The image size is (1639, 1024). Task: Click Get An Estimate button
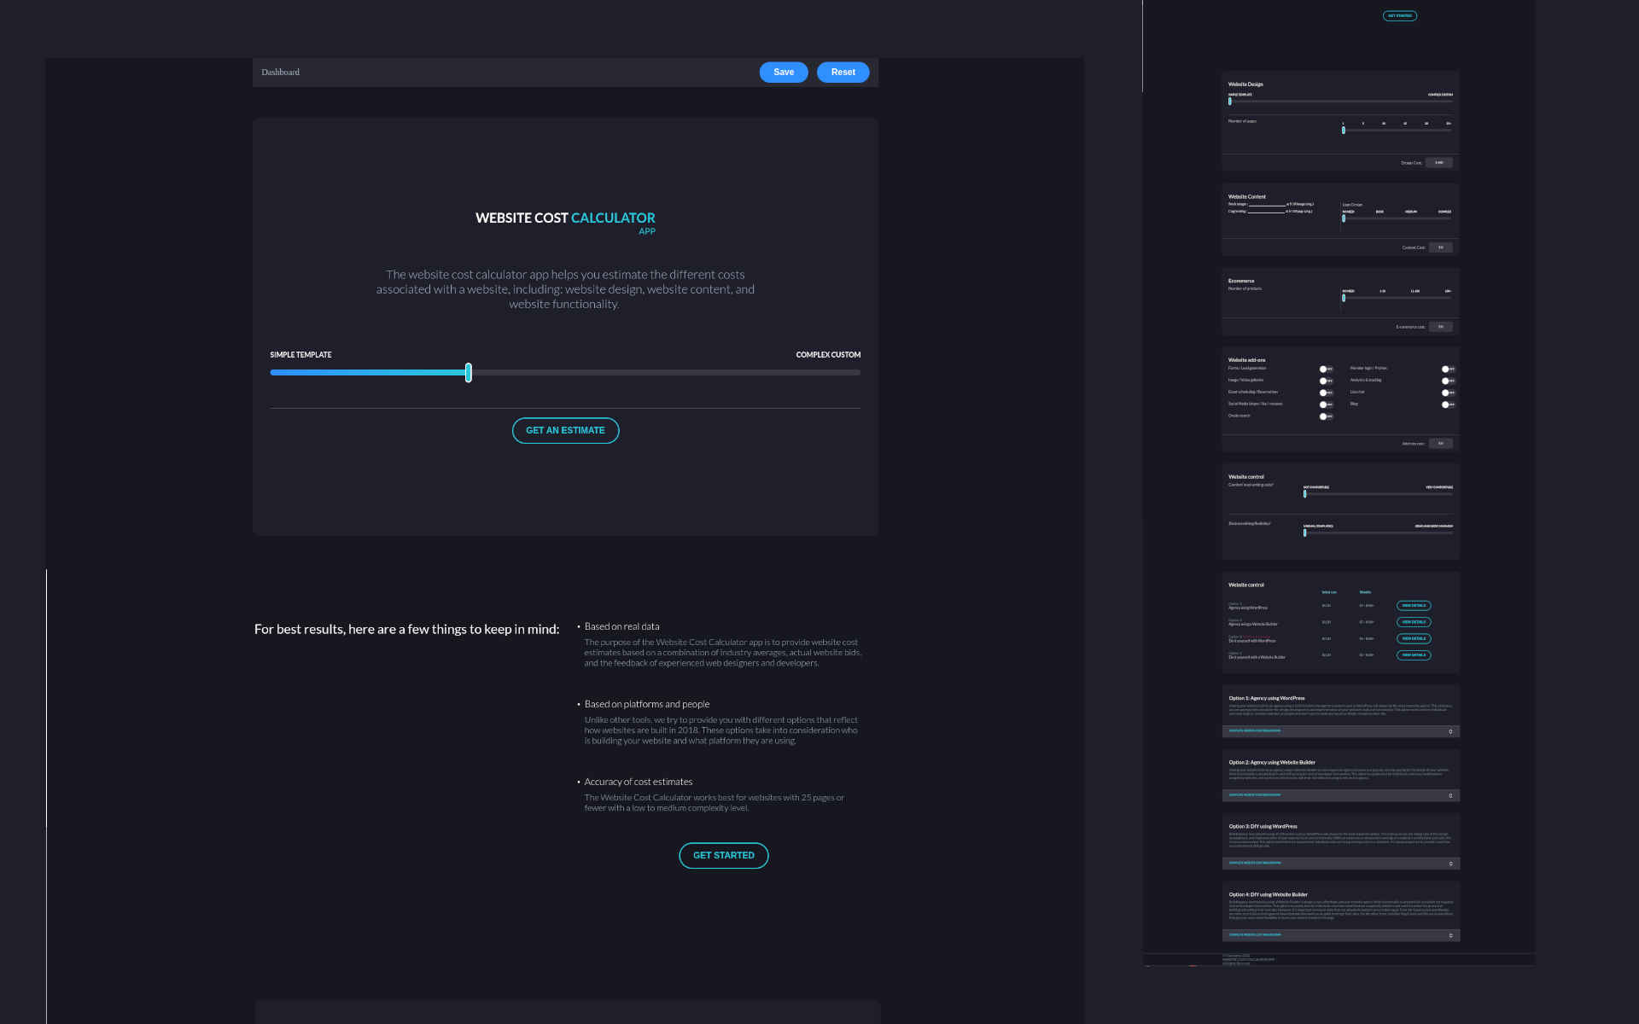(x=565, y=431)
